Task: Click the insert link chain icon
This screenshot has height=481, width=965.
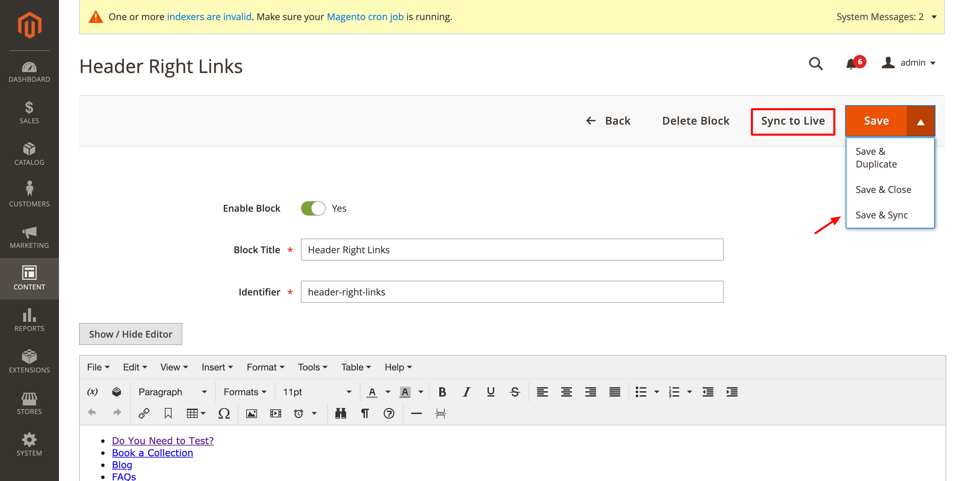Action: point(144,413)
